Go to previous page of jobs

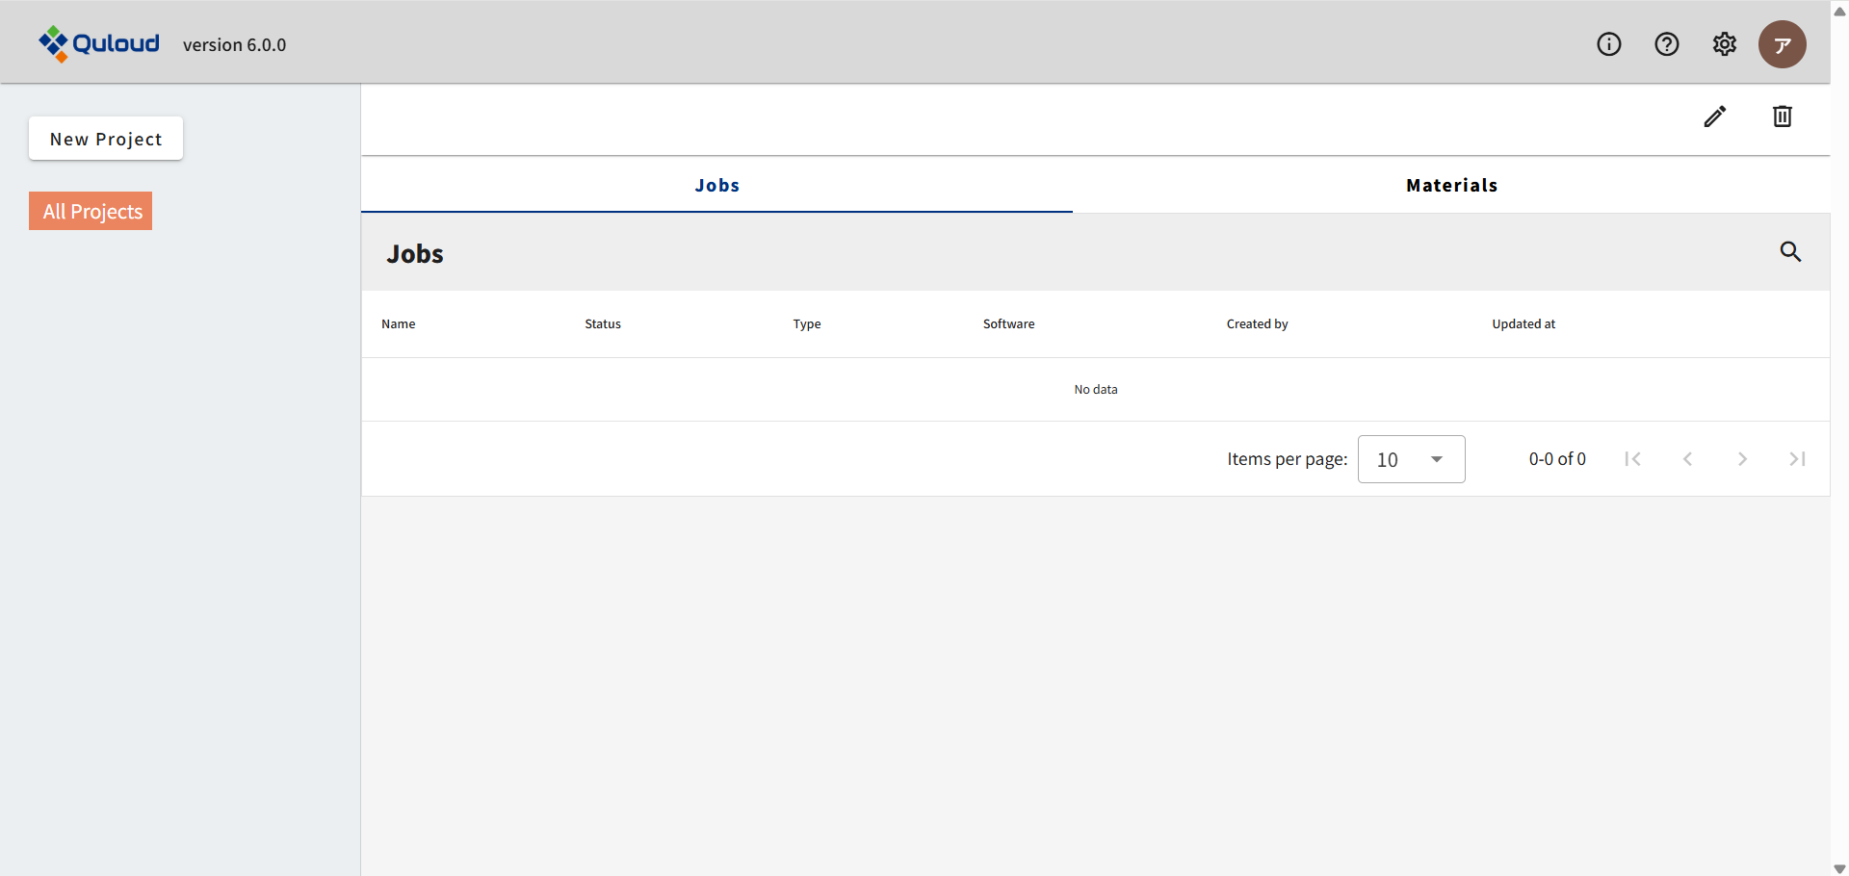[x=1687, y=459]
